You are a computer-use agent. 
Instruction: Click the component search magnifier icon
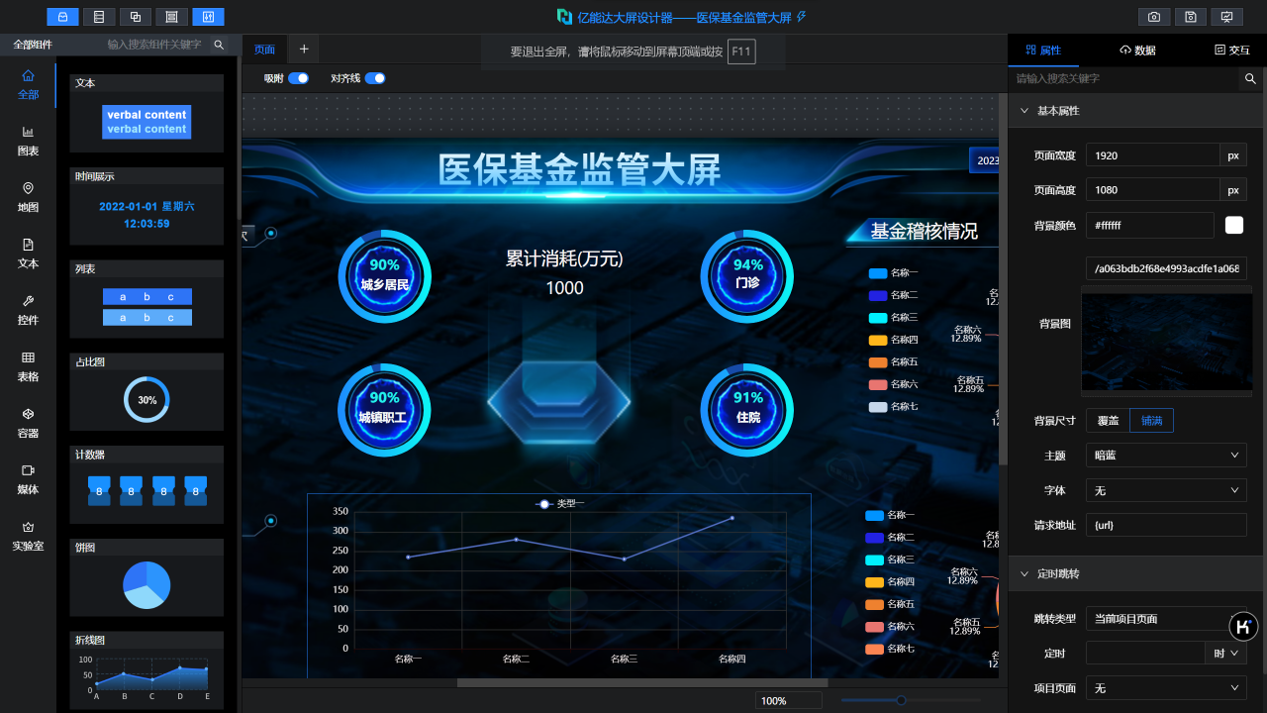coord(220,45)
